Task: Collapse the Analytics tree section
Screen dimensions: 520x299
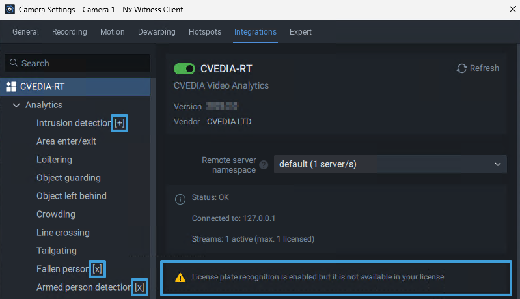Action: tap(16, 105)
